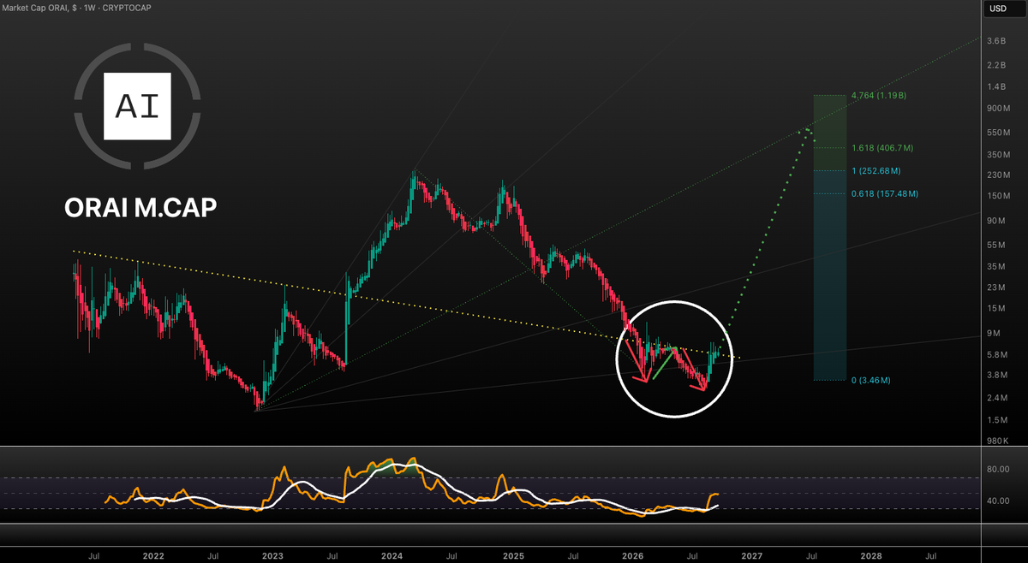The image size is (1028, 563).
Task: Click the 55M price axis label
Action: 995,246
